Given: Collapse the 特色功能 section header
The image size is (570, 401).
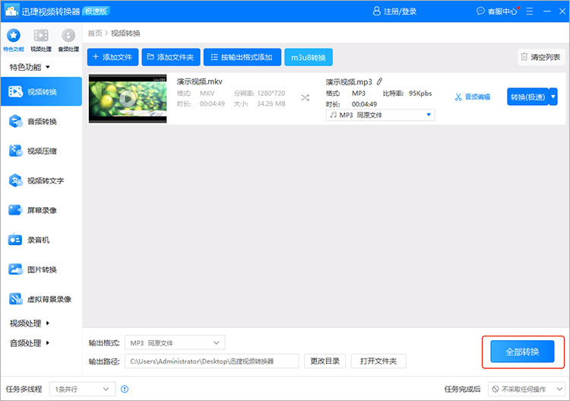Looking at the screenshot, I should click(x=30, y=67).
